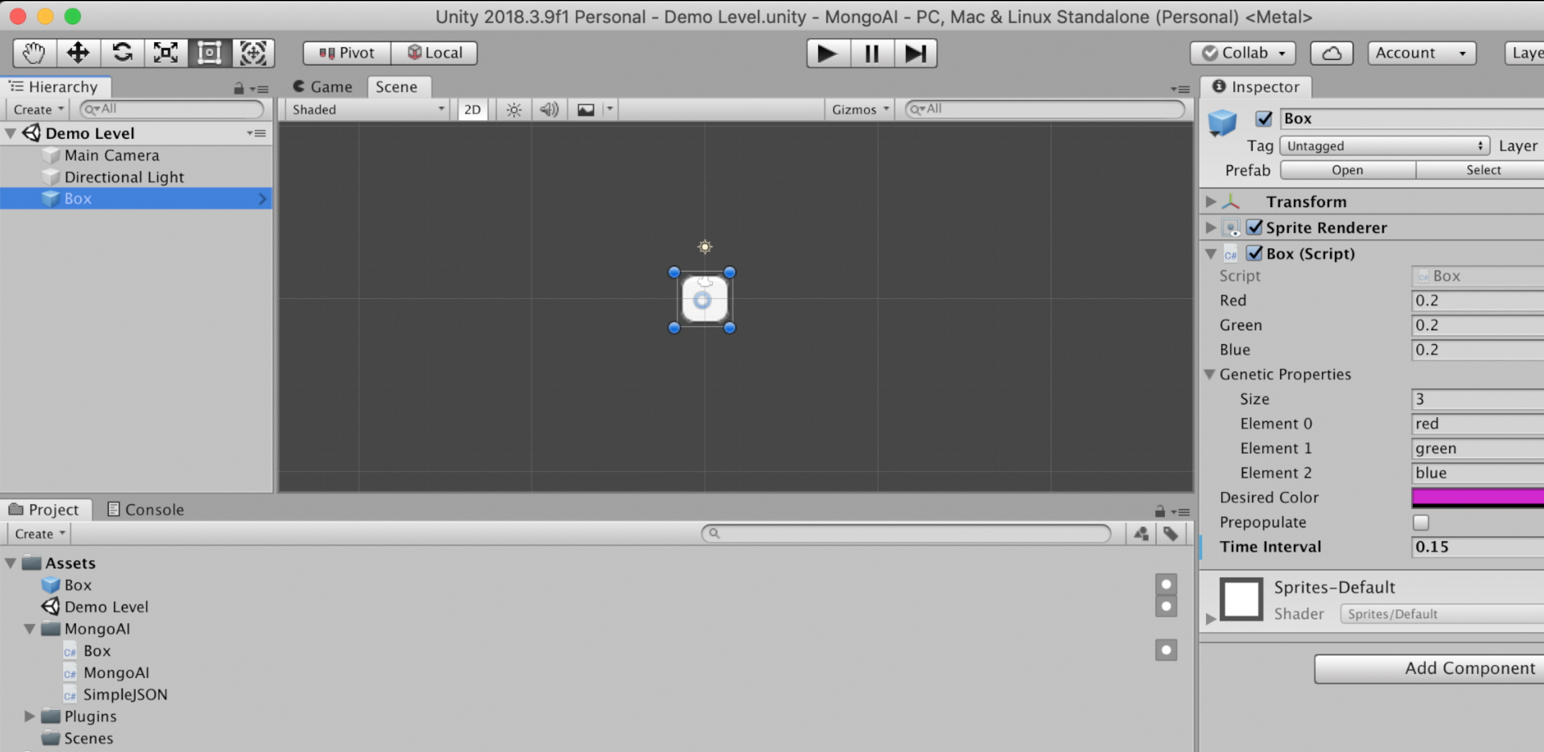This screenshot has width=1544, height=752.
Task: Mute scene audio speaker icon
Action: (549, 109)
